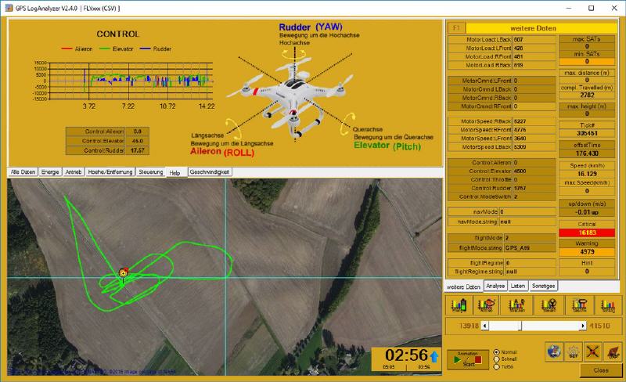
Task: Click the red stop square in Animation
Action: tap(478, 359)
